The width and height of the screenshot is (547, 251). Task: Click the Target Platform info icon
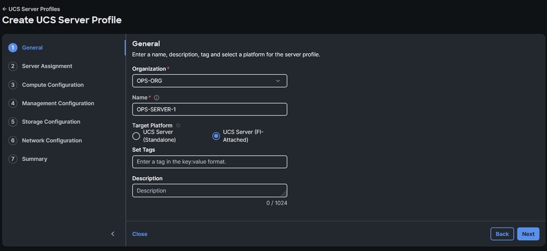(x=179, y=125)
